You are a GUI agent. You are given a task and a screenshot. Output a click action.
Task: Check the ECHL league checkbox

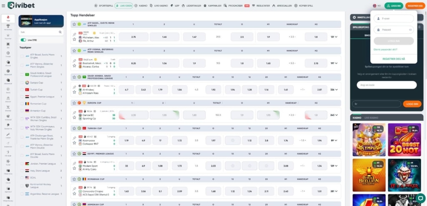point(22,178)
